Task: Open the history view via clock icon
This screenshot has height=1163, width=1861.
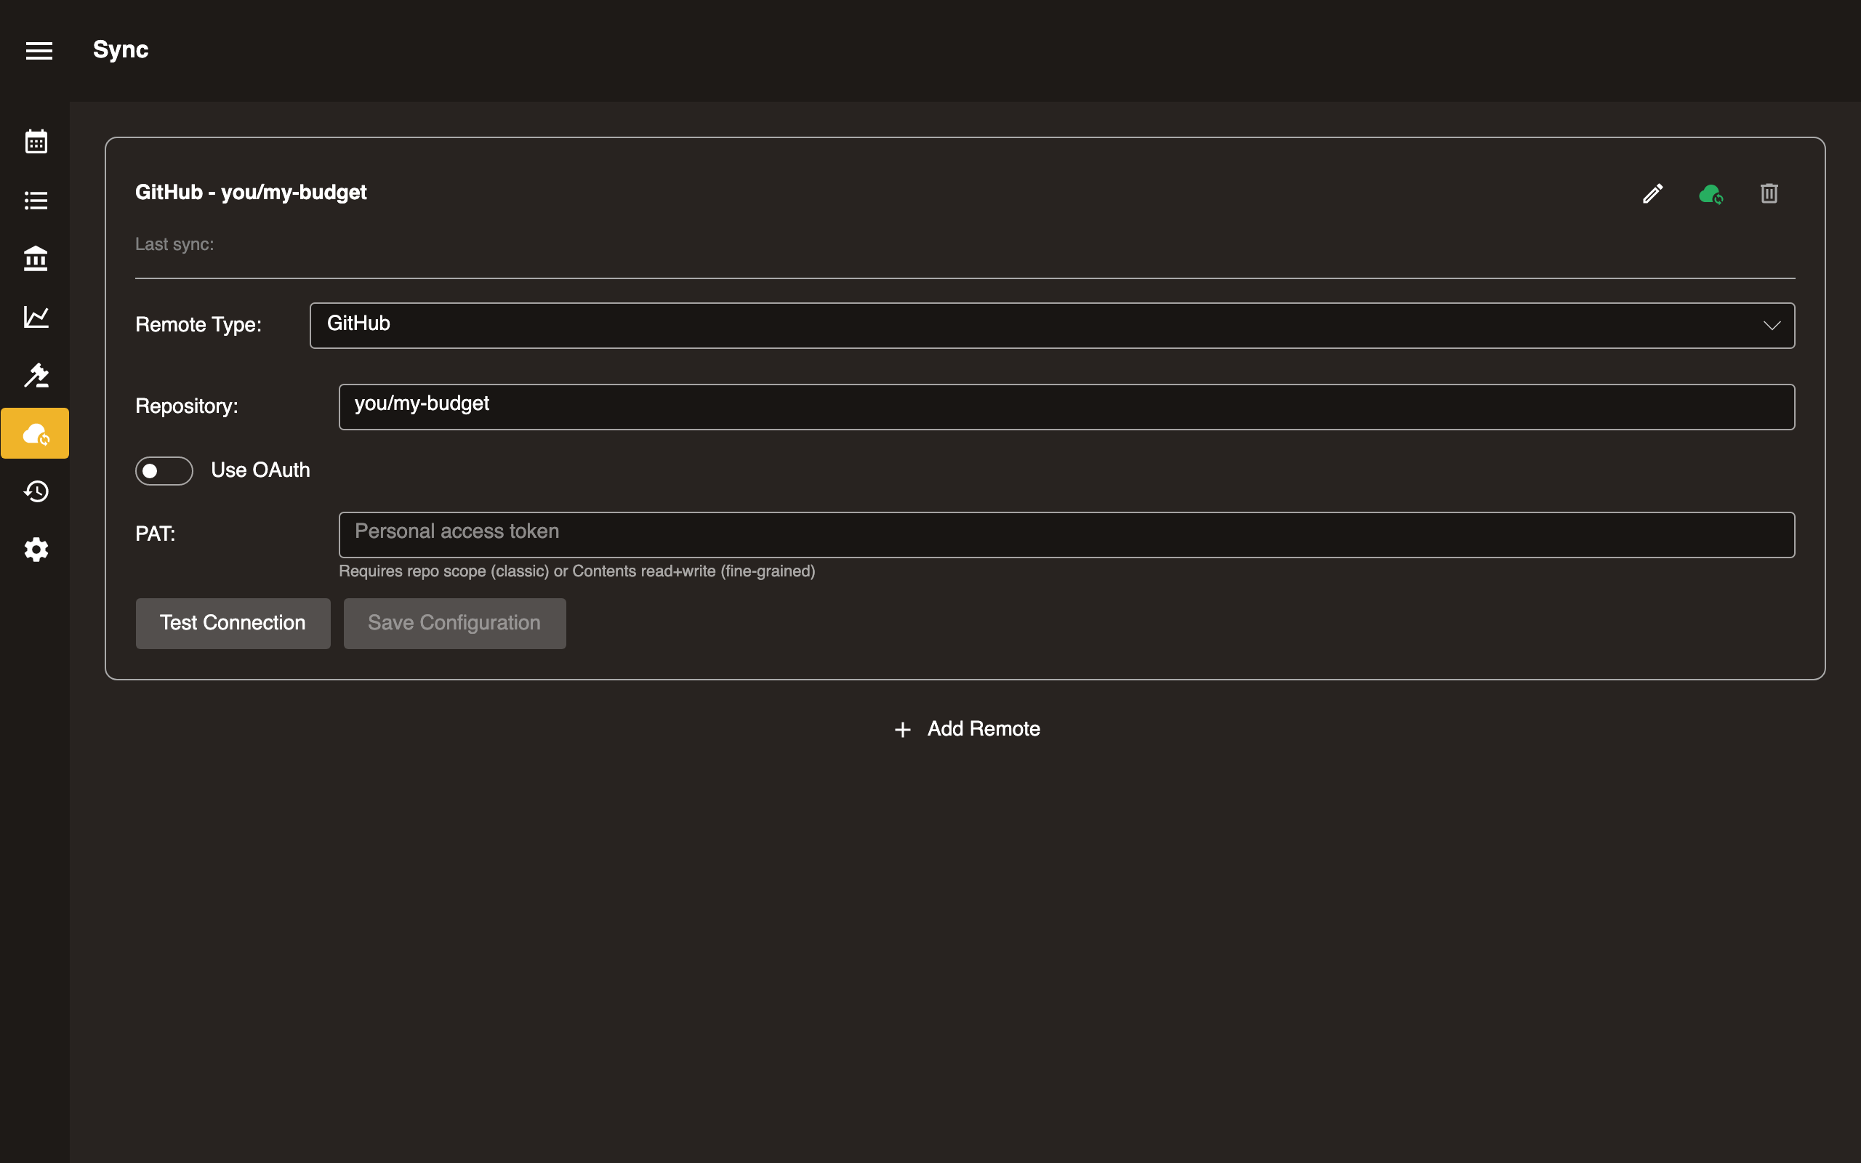Action: [36, 491]
